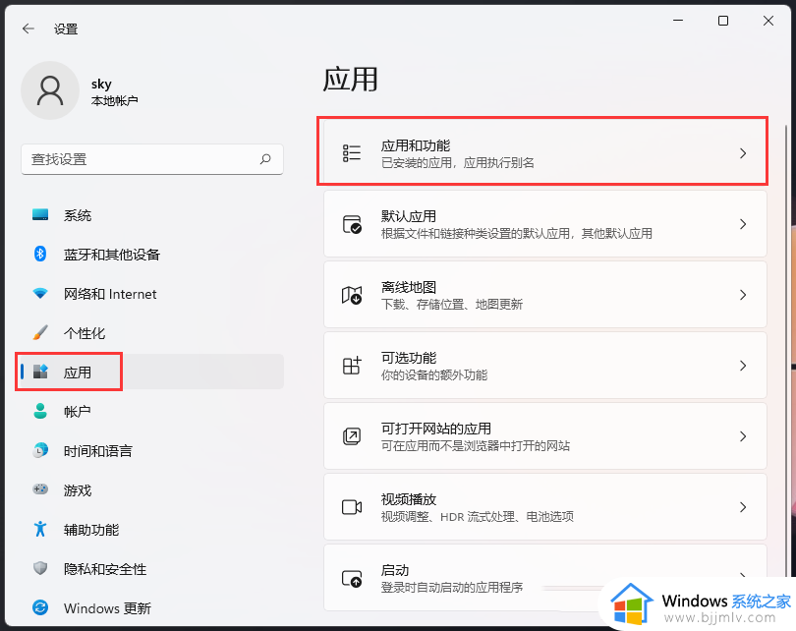Open 辅助功能 category
The image size is (796, 631).
[x=151, y=530]
